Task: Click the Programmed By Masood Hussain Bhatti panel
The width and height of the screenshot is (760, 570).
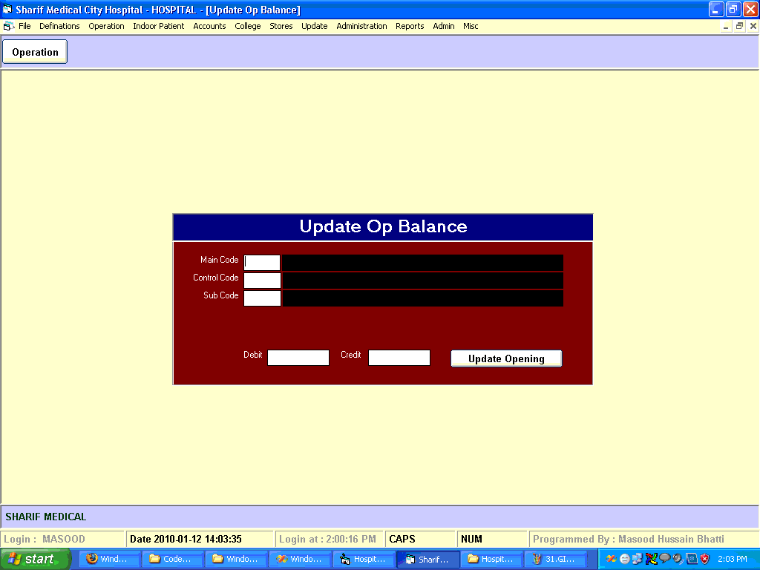Action: point(643,539)
